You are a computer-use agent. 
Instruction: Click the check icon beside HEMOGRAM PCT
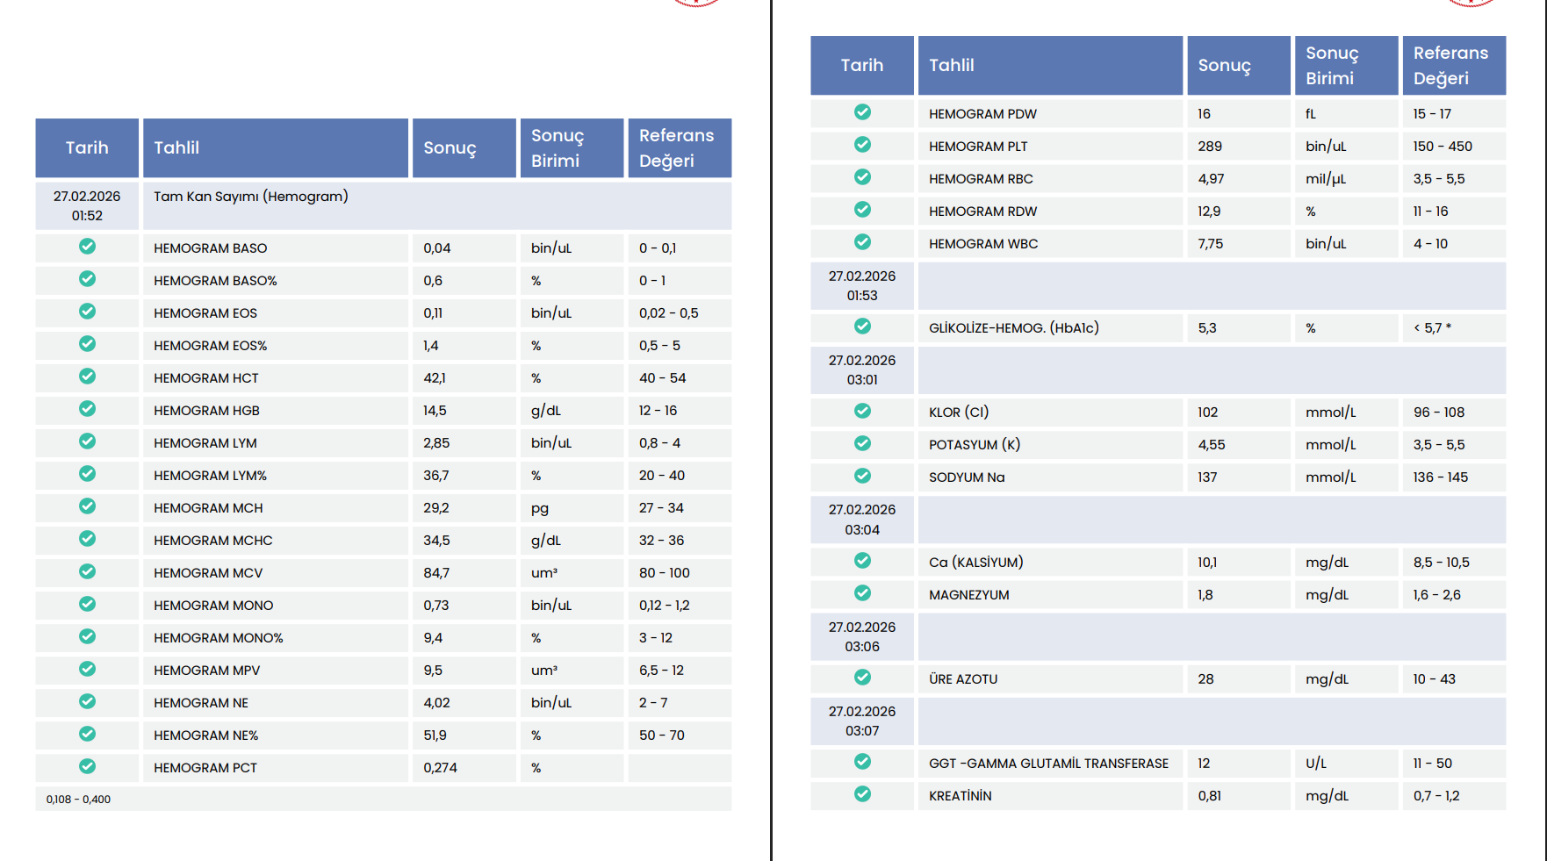click(87, 766)
